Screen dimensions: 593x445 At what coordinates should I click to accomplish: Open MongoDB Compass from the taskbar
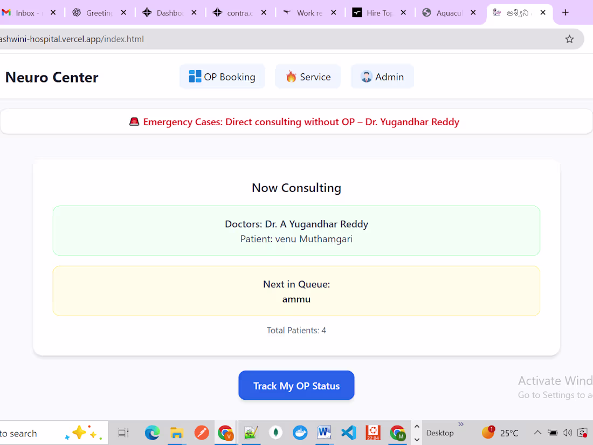[275, 433]
